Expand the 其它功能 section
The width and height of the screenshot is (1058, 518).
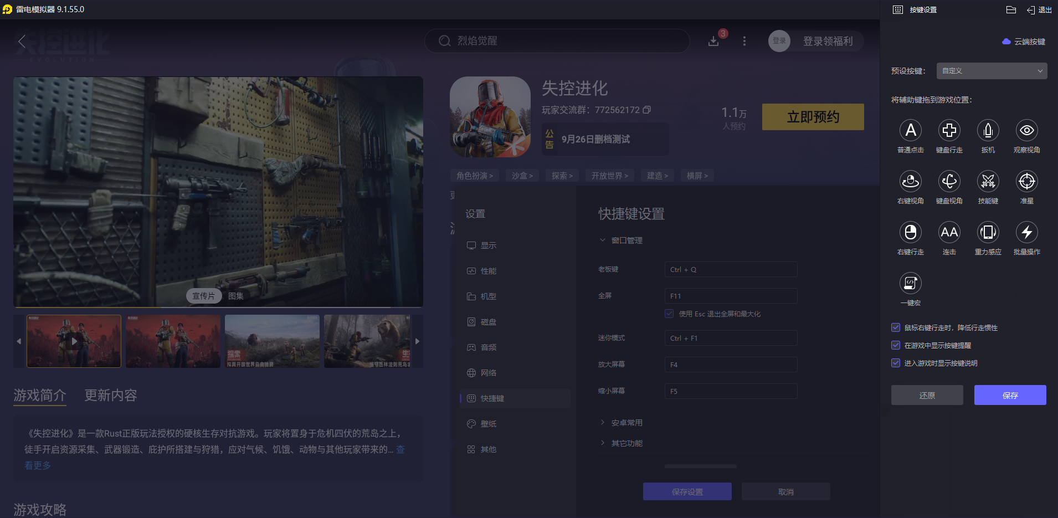(x=626, y=443)
